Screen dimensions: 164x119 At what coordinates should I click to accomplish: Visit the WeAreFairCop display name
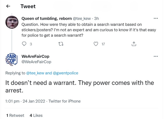click(x=35, y=56)
